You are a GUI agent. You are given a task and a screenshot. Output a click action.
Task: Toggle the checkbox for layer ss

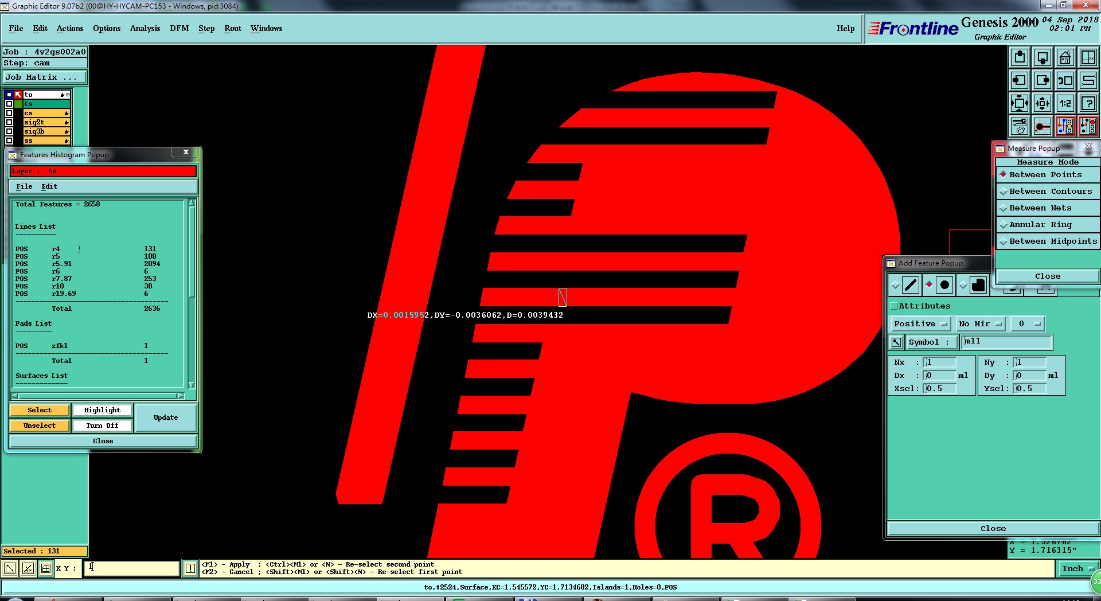click(9, 141)
